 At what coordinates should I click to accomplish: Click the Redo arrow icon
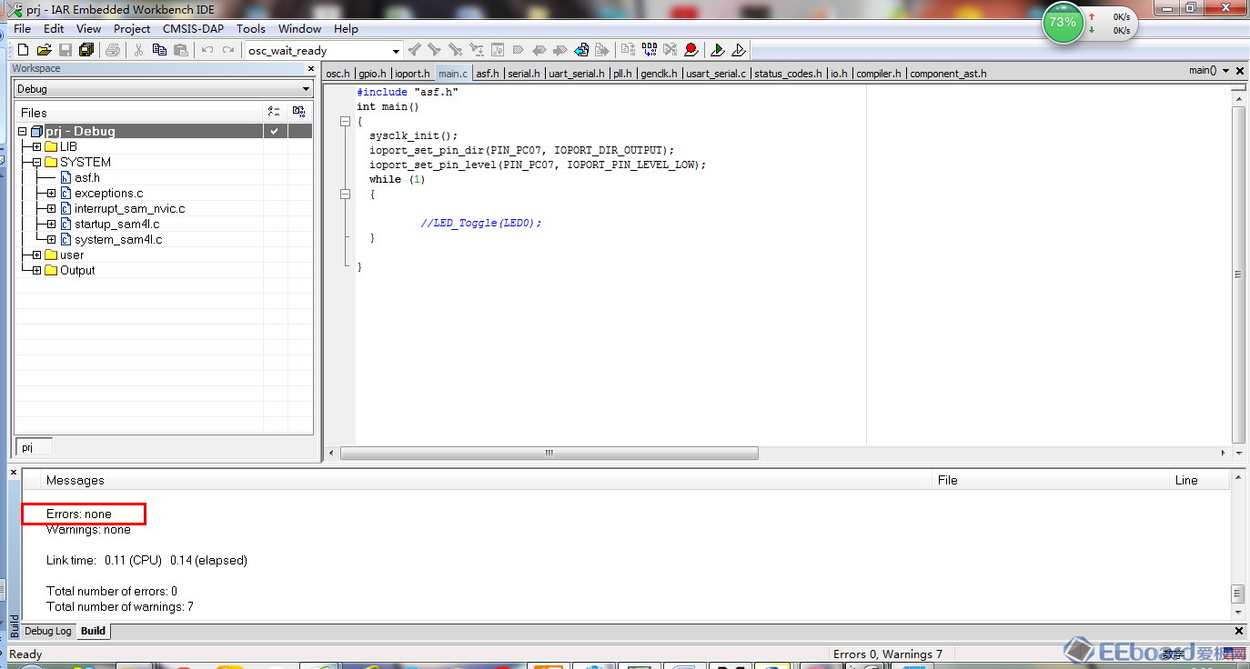coord(228,50)
